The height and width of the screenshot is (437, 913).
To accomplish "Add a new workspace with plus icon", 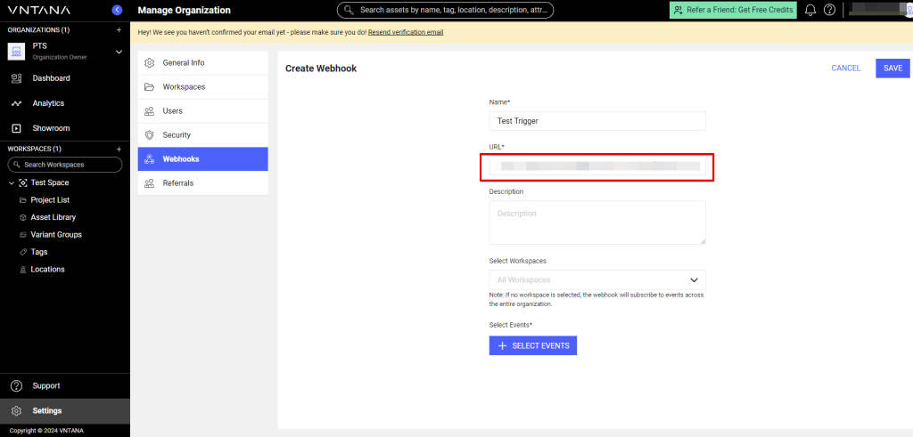I will coord(119,149).
